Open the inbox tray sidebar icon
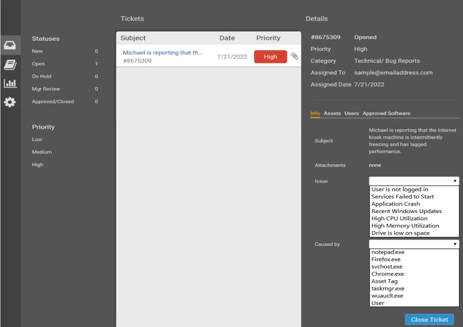The image size is (463, 327). (10, 46)
